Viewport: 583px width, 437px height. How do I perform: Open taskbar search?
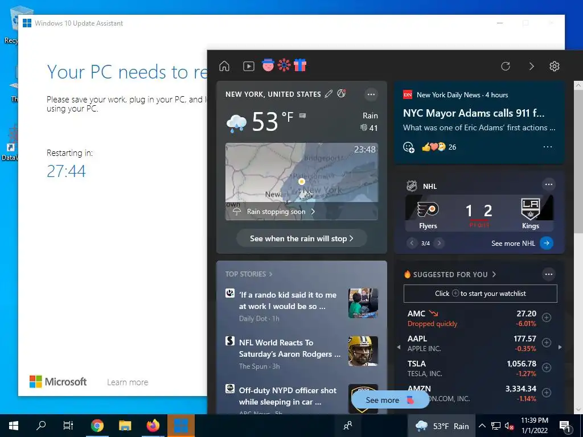click(x=41, y=426)
